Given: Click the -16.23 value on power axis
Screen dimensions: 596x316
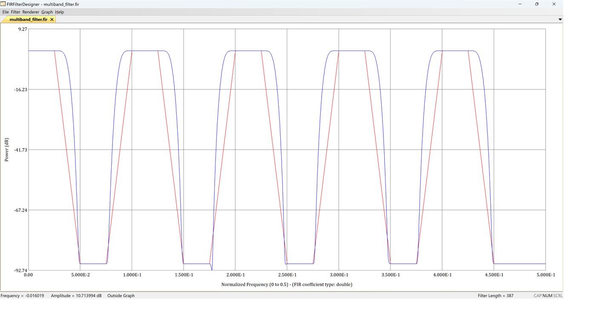Looking at the screenshot, I should pyautogui.click(x=20, y=89).
